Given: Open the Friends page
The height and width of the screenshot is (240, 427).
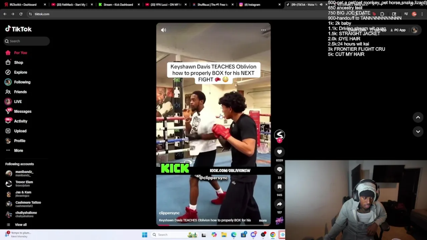Looking at the screenshot, I should tap(16, 92).
